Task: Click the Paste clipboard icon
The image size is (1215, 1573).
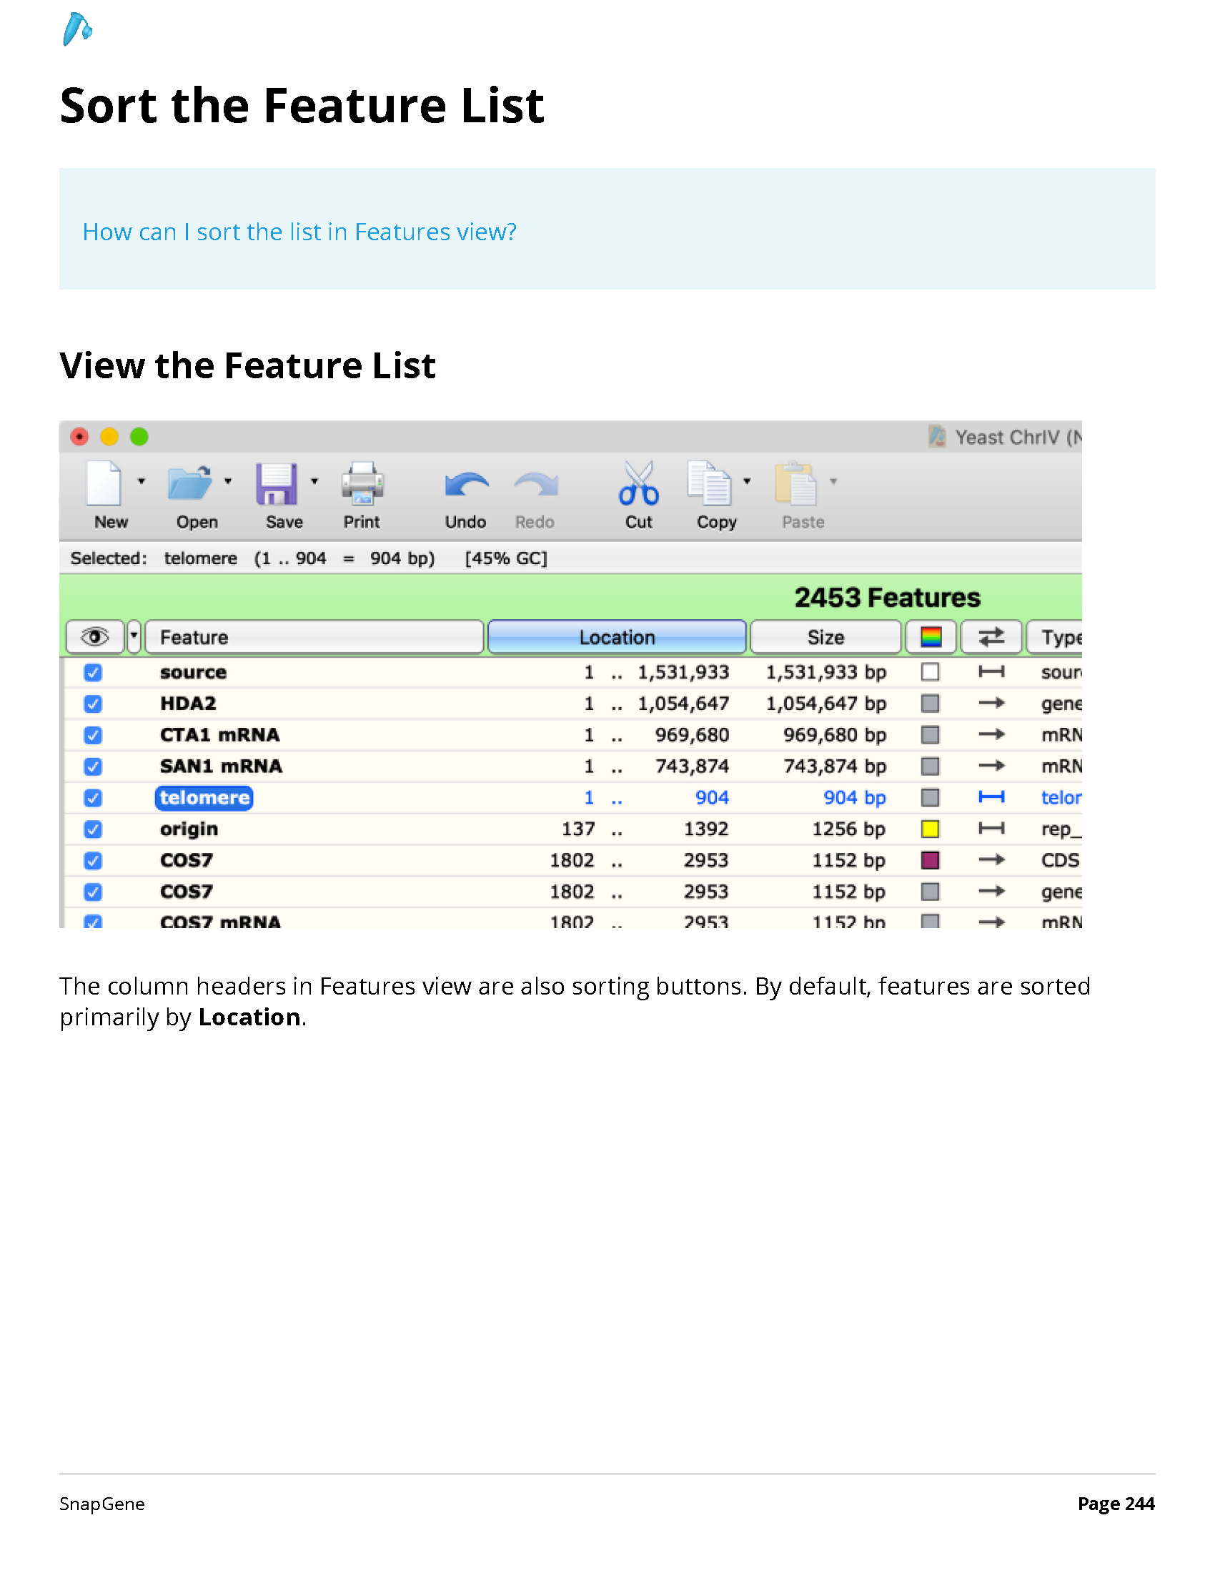Action: click(795, 483)
